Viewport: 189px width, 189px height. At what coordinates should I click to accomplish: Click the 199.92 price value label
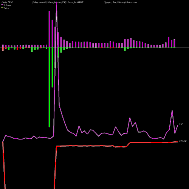click(x=183, y=141)
